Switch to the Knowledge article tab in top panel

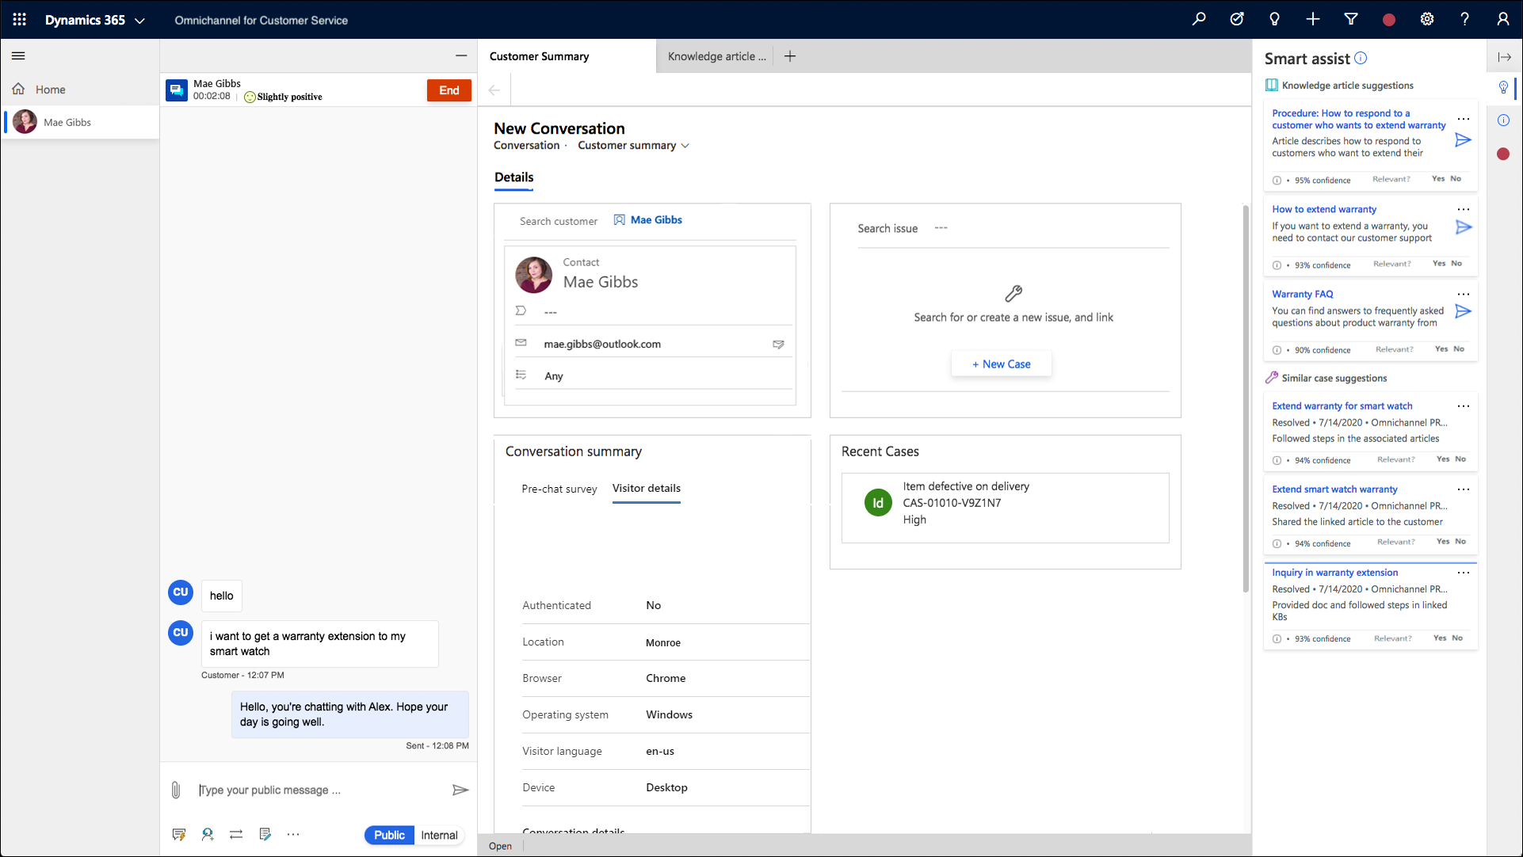click(x=718, y=56)
